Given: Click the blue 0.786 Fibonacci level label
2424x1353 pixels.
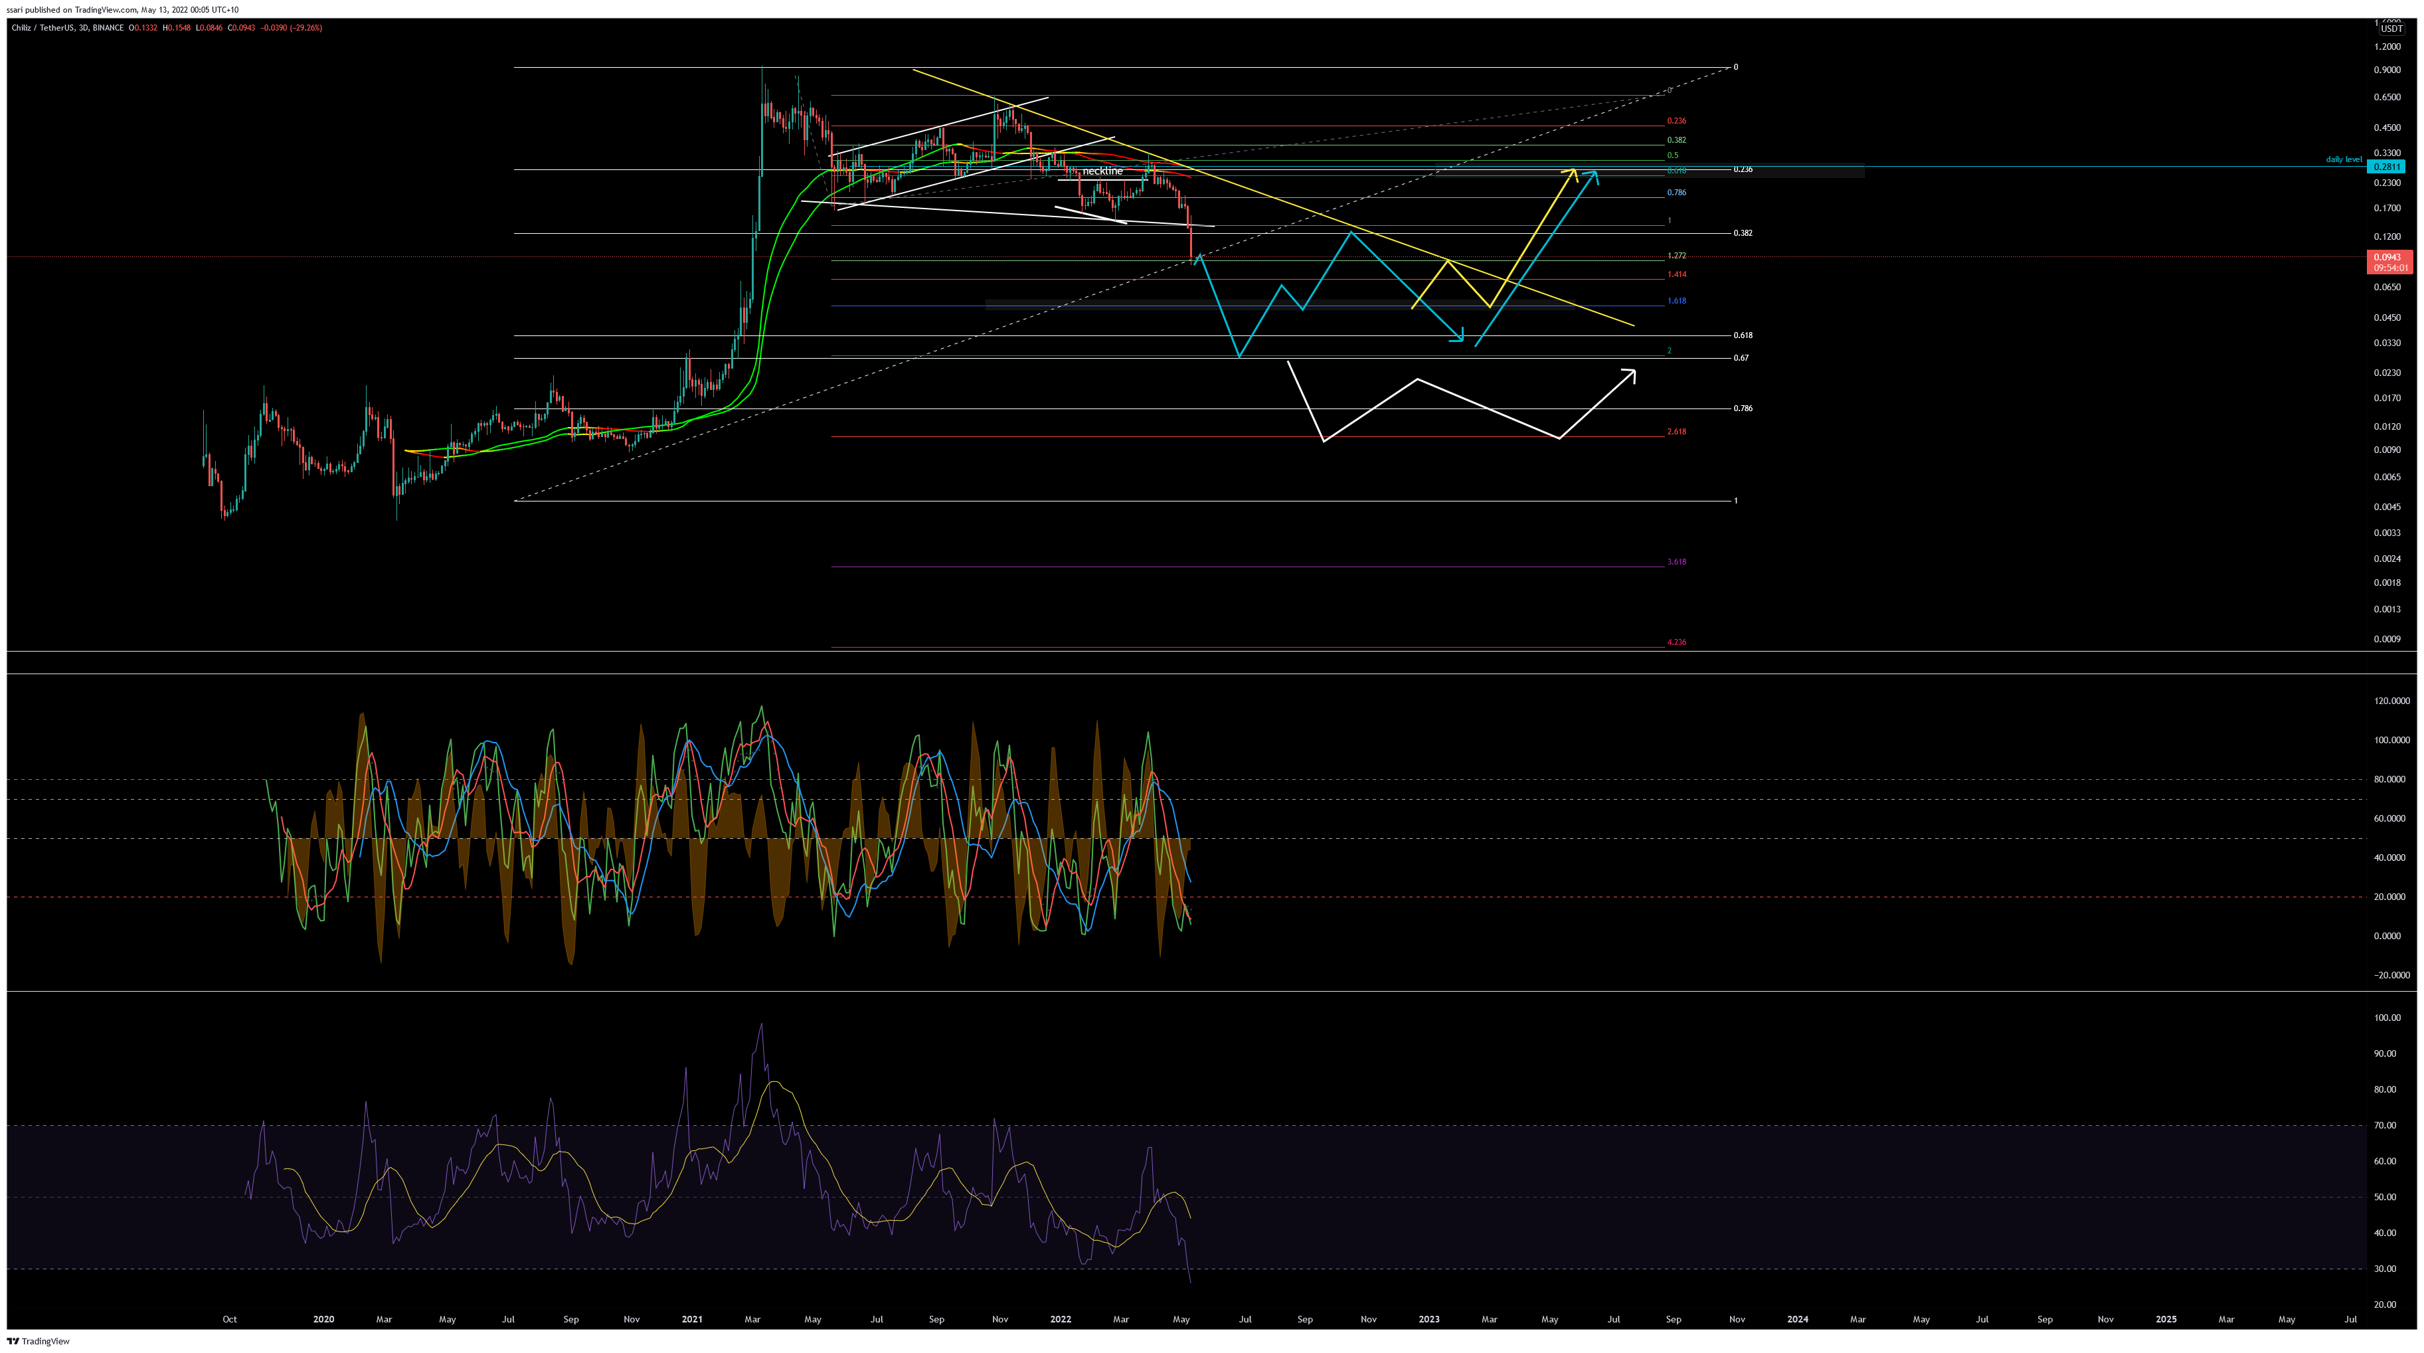Looking at the screenshot, I should point(1676,193).
